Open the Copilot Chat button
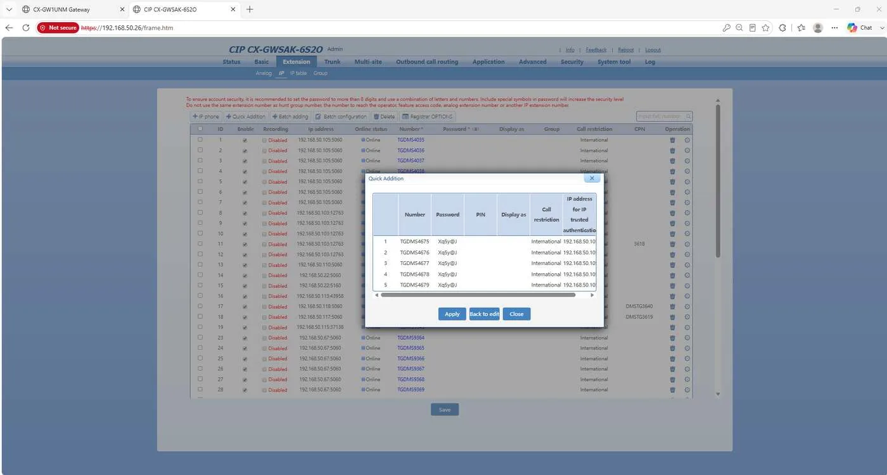 [x=860, y=28]
